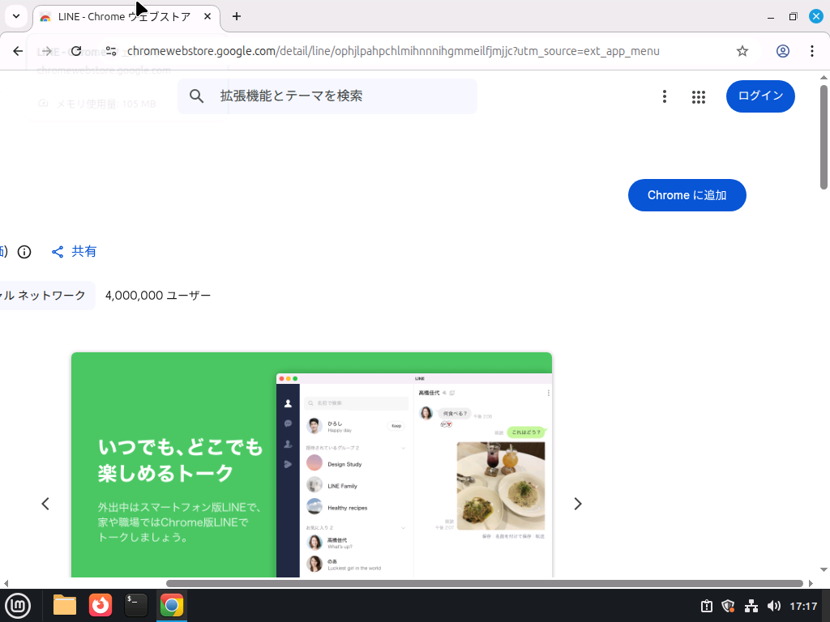Open the Chrome three-dot browser menu
The height and width of the screenshot is (622, 830).
point(812,50)
